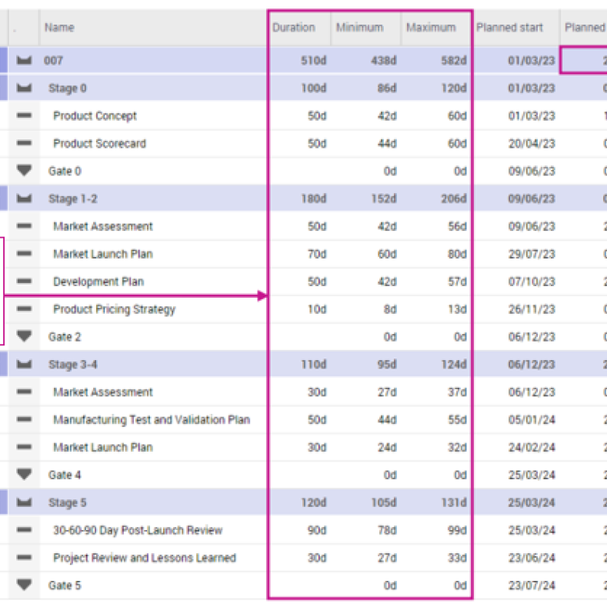Image resolution: width=607 pixels, height=607 pixels.
Task: Click the Gate 0 milestone icon
Action: (x=24, y=171)
